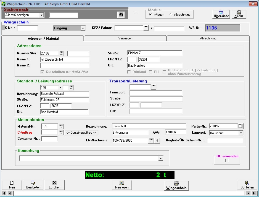The width and height of the screenshot is (259, 197).
Task: Switch to the Abrechnung tab
Action: [x=208, y=38]
